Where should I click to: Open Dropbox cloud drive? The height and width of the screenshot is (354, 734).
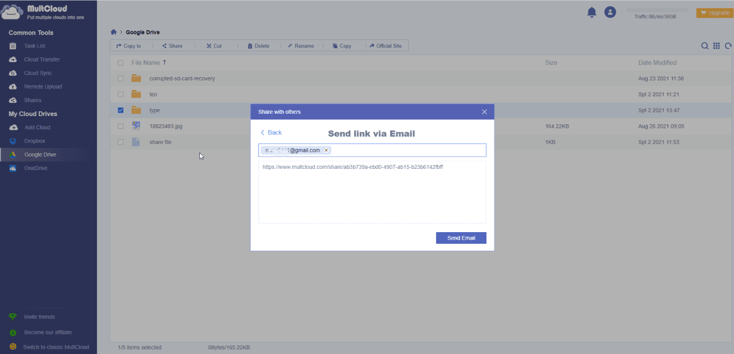point(35,141)
